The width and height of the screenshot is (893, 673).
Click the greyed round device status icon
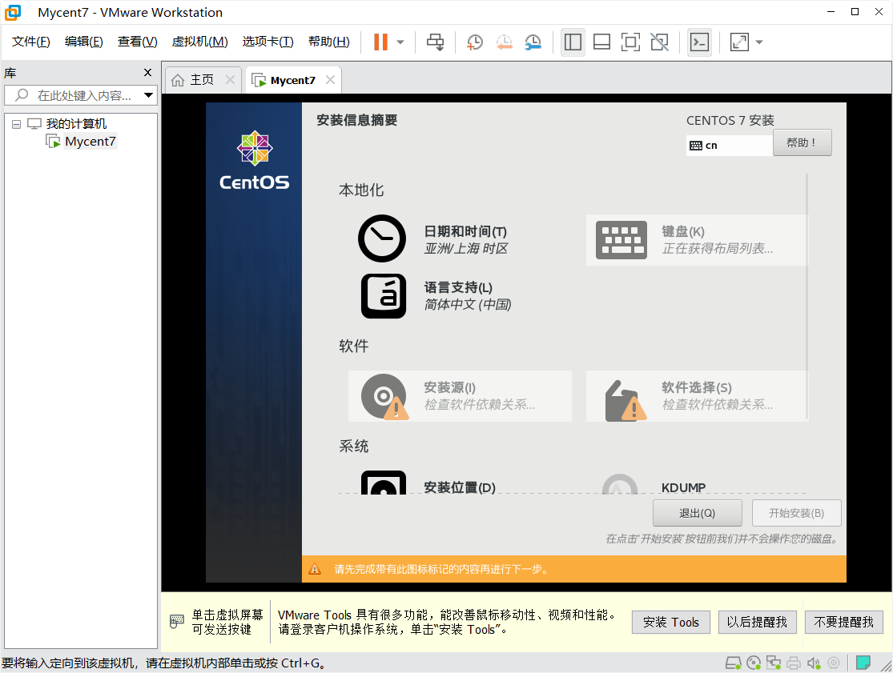tap(834, 663)
